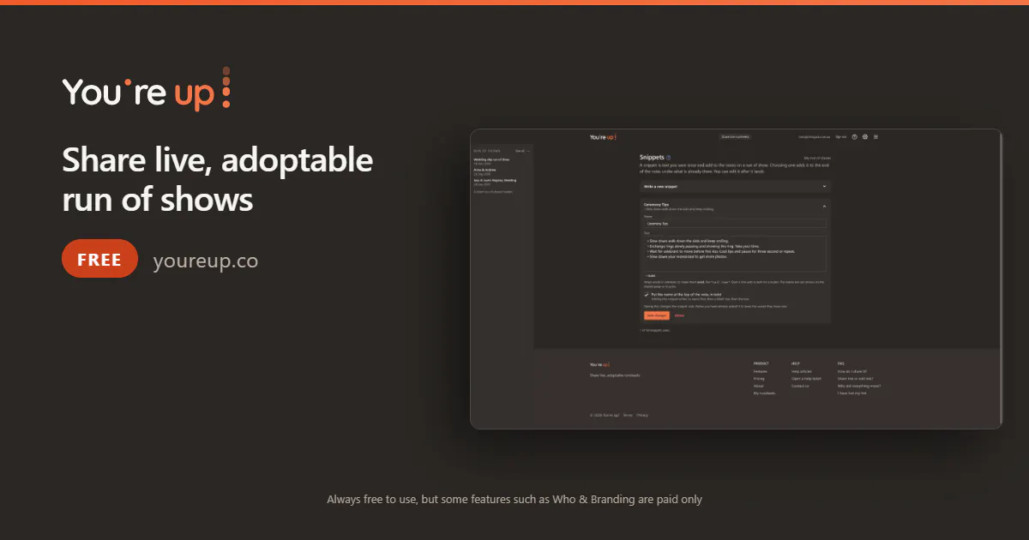Viewport: 1029px width, 540px height.
Task: Click into the snippet Text area
Action: coord(735,254)
